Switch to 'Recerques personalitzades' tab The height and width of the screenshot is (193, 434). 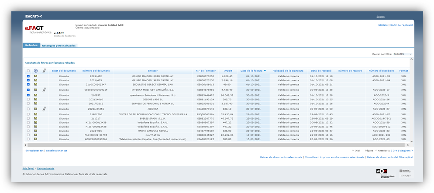pyautogui.click(x=59, y=45)
